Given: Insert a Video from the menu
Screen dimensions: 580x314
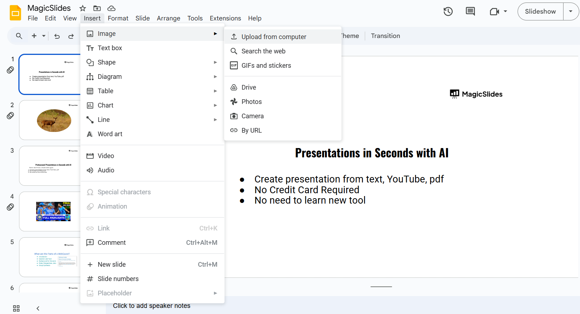Looking at the screenshot, I should pyautogui.click(x=152, y=156).
